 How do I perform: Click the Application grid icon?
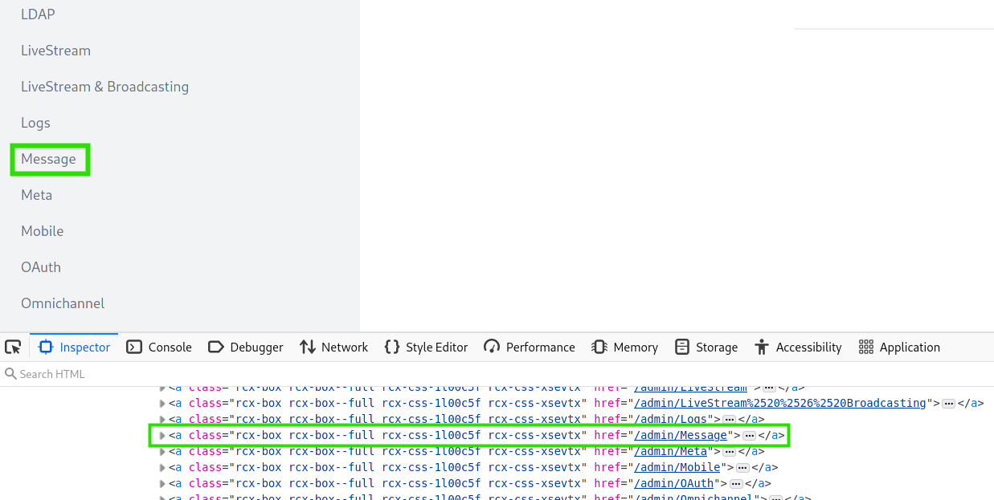point(865,347)
